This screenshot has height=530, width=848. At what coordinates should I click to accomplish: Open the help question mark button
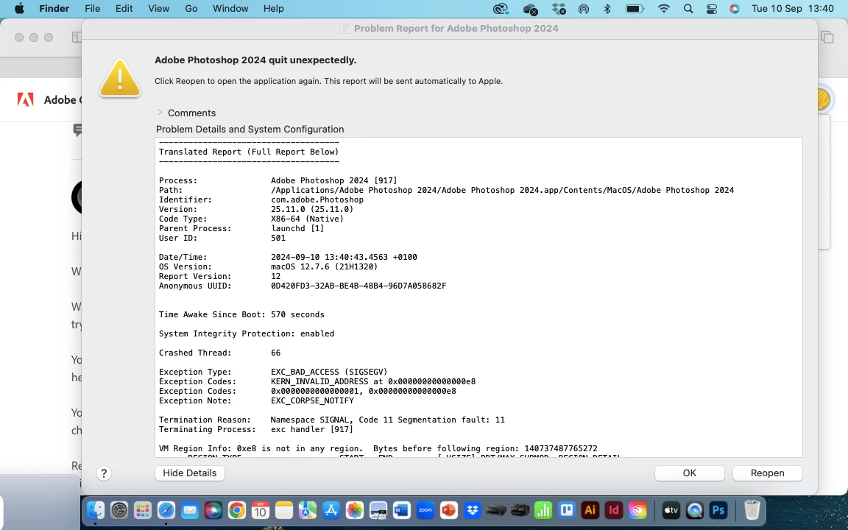coord(104,473)
